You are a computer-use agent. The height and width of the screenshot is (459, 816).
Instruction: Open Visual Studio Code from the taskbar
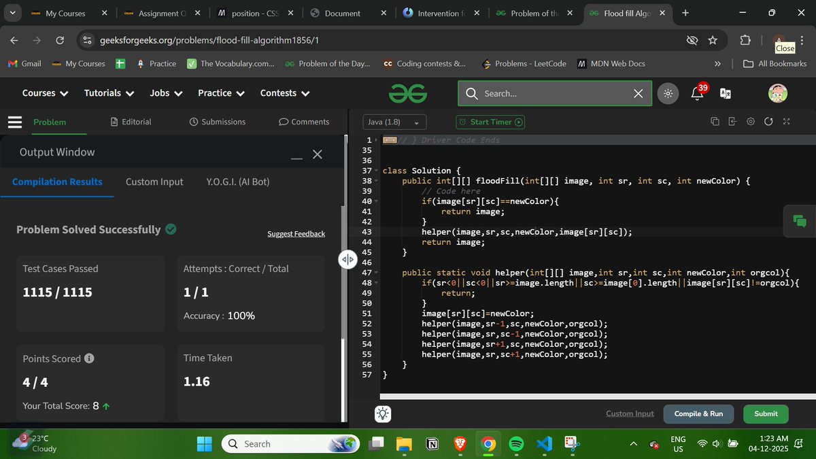tap(544, 444)
